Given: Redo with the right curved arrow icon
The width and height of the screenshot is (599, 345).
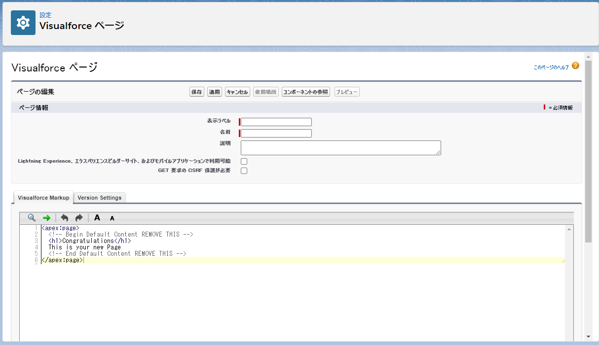Looking at the screenshot, I should point(79,217).
